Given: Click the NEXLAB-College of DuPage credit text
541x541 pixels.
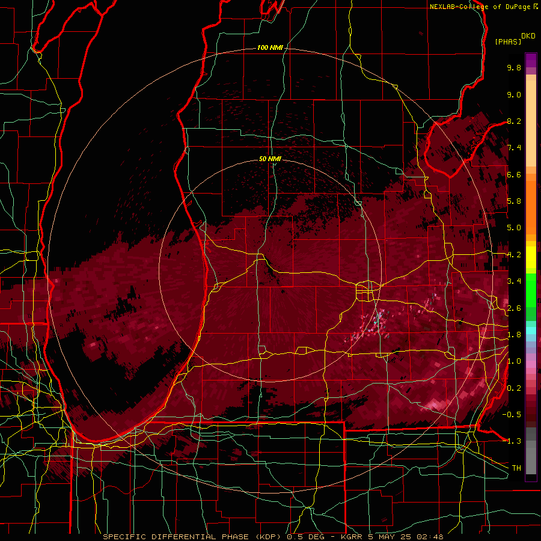Looking at the screenshot, I should click(480, 7).
